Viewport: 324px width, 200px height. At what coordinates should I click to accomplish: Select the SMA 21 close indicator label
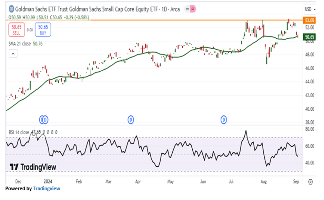point(20,44)
